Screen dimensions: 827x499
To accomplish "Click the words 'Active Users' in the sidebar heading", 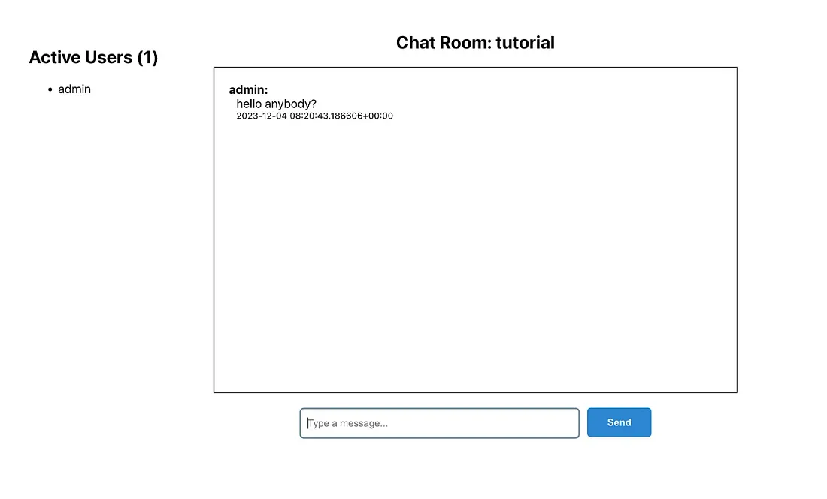I will pyautogui.click(x=80, y=57).
